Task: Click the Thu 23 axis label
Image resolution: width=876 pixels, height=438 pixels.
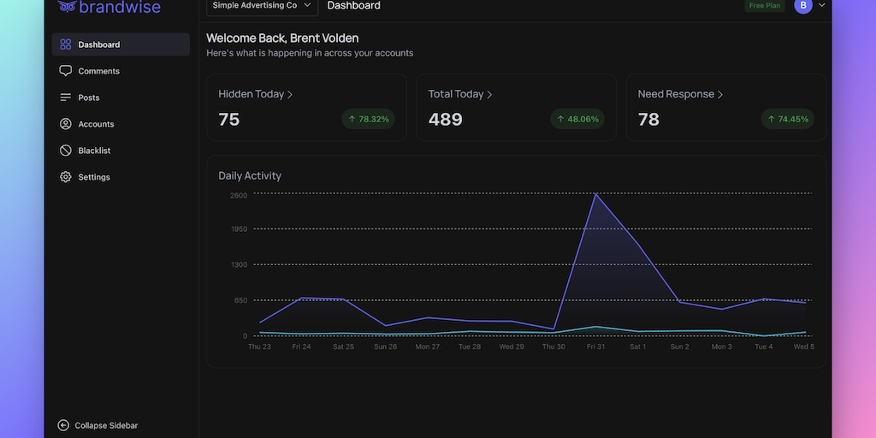Action: click(259, 346)
